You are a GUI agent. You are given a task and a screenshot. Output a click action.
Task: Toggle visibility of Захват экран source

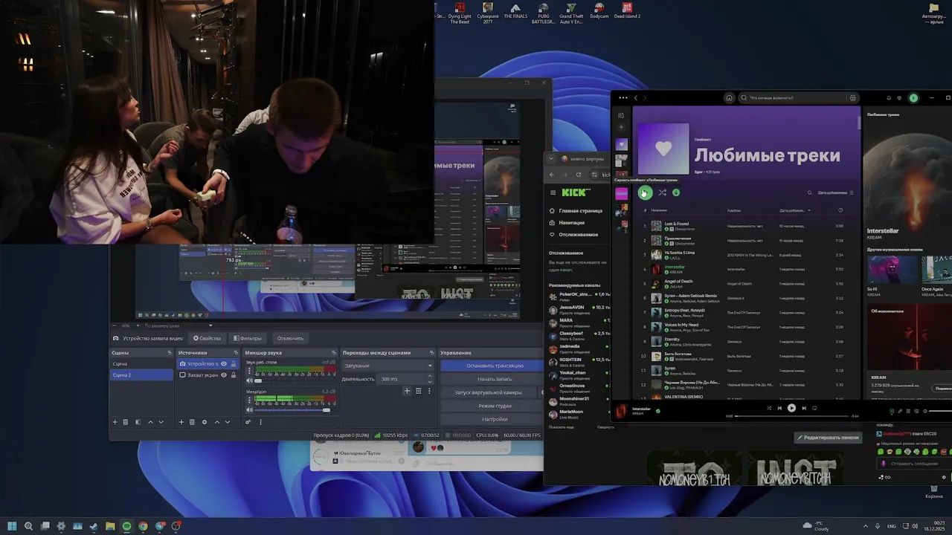[x=223, y=375]
